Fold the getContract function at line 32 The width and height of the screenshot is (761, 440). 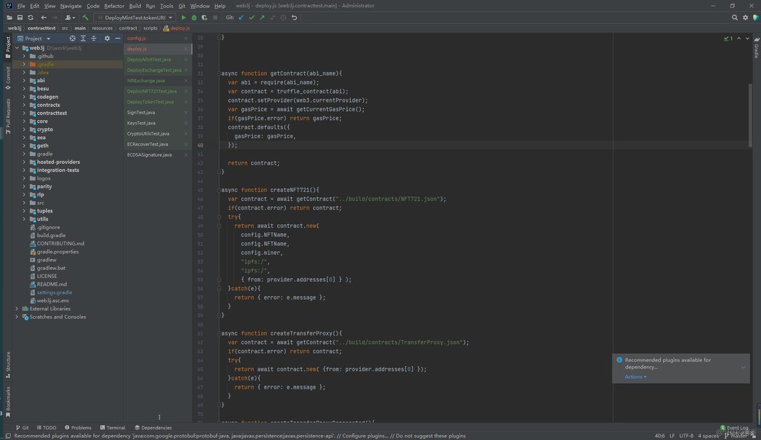point(219,73)
